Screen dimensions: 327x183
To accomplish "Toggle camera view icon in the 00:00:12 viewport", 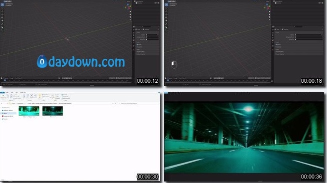I will [x=130, y=17].
